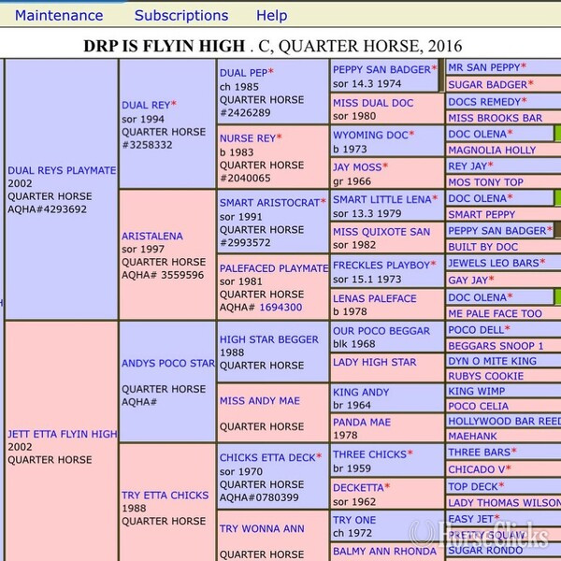Open MR SAN PEPPY link
This screenshot has height=561, width=561.
pyautogui.click(x=484, y=67)
